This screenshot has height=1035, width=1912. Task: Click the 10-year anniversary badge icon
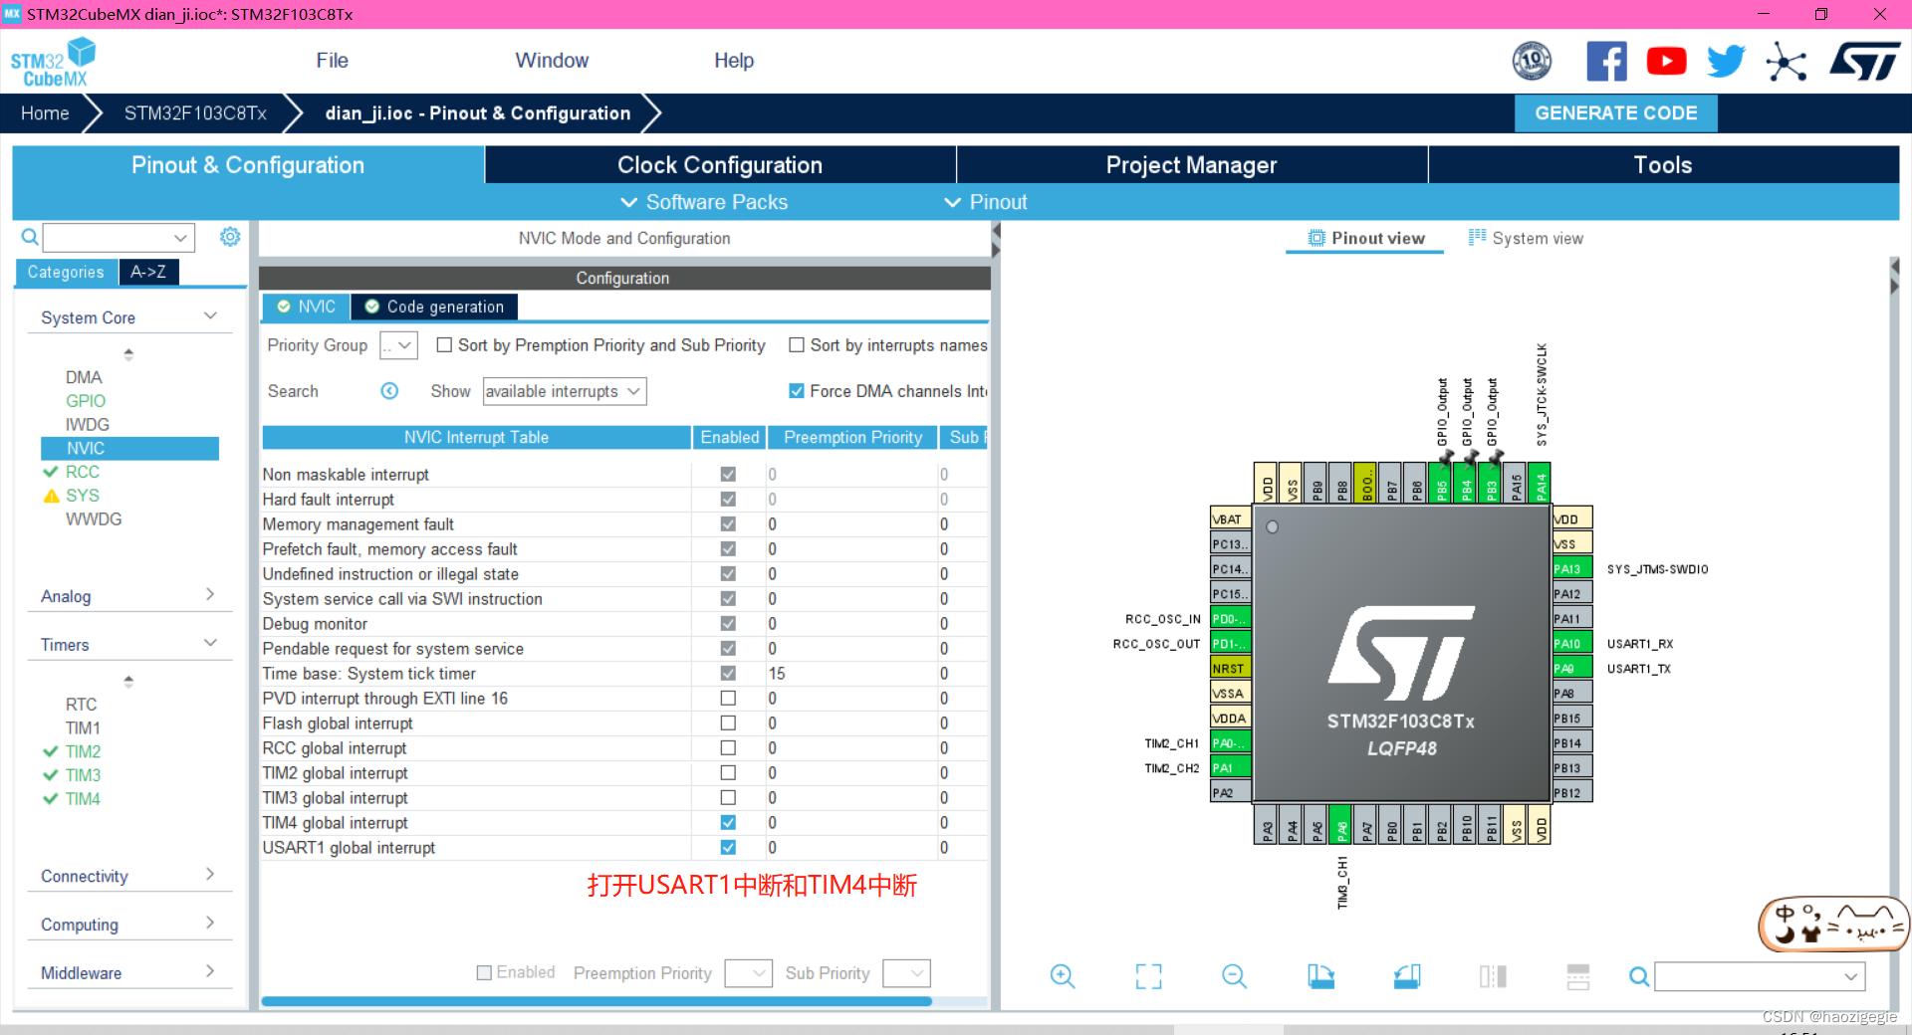coord(1532,62)
